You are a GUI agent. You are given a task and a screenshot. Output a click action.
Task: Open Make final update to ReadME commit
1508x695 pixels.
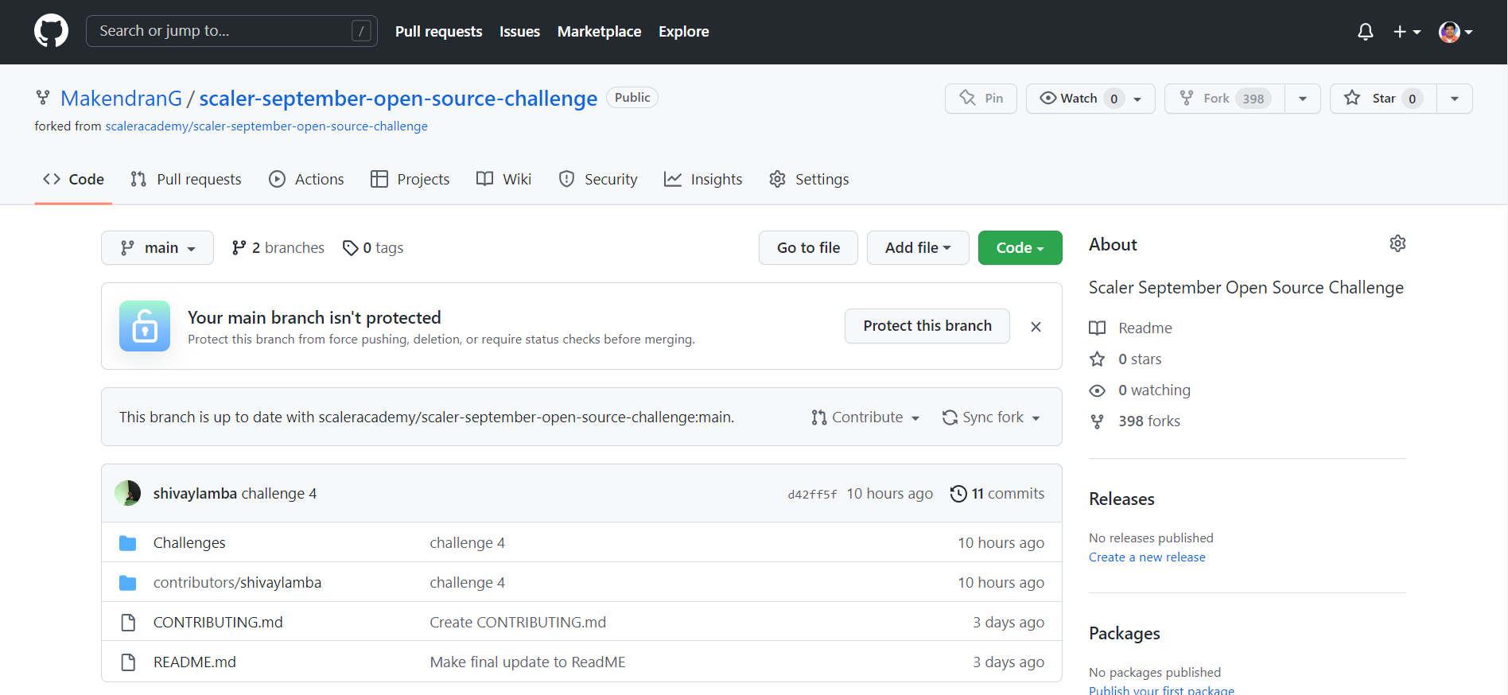tap(527, 662)
